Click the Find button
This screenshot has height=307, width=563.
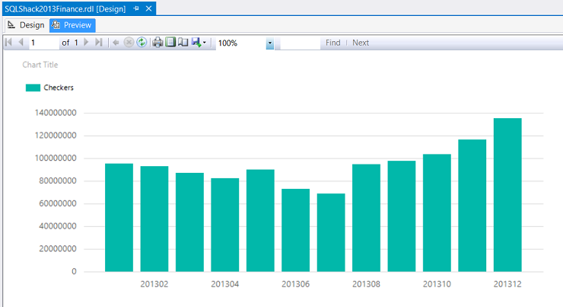pyautogui.click(x=332, y=43)
